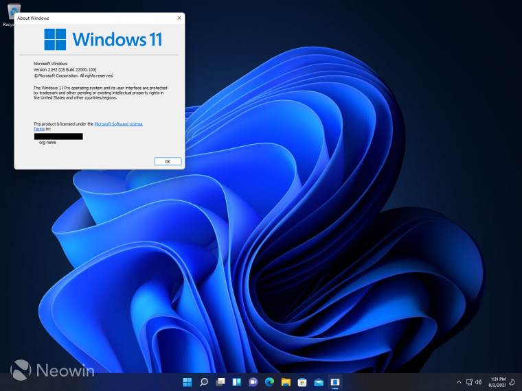The width and height of the screenshot is (522, 391).
Task: Open Task View on taskbar
Action: point(220,381)
